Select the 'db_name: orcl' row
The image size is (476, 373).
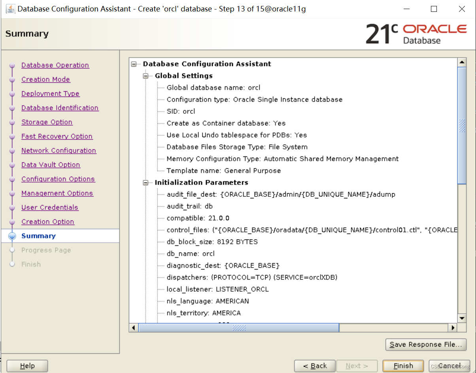tap(191, 254)
